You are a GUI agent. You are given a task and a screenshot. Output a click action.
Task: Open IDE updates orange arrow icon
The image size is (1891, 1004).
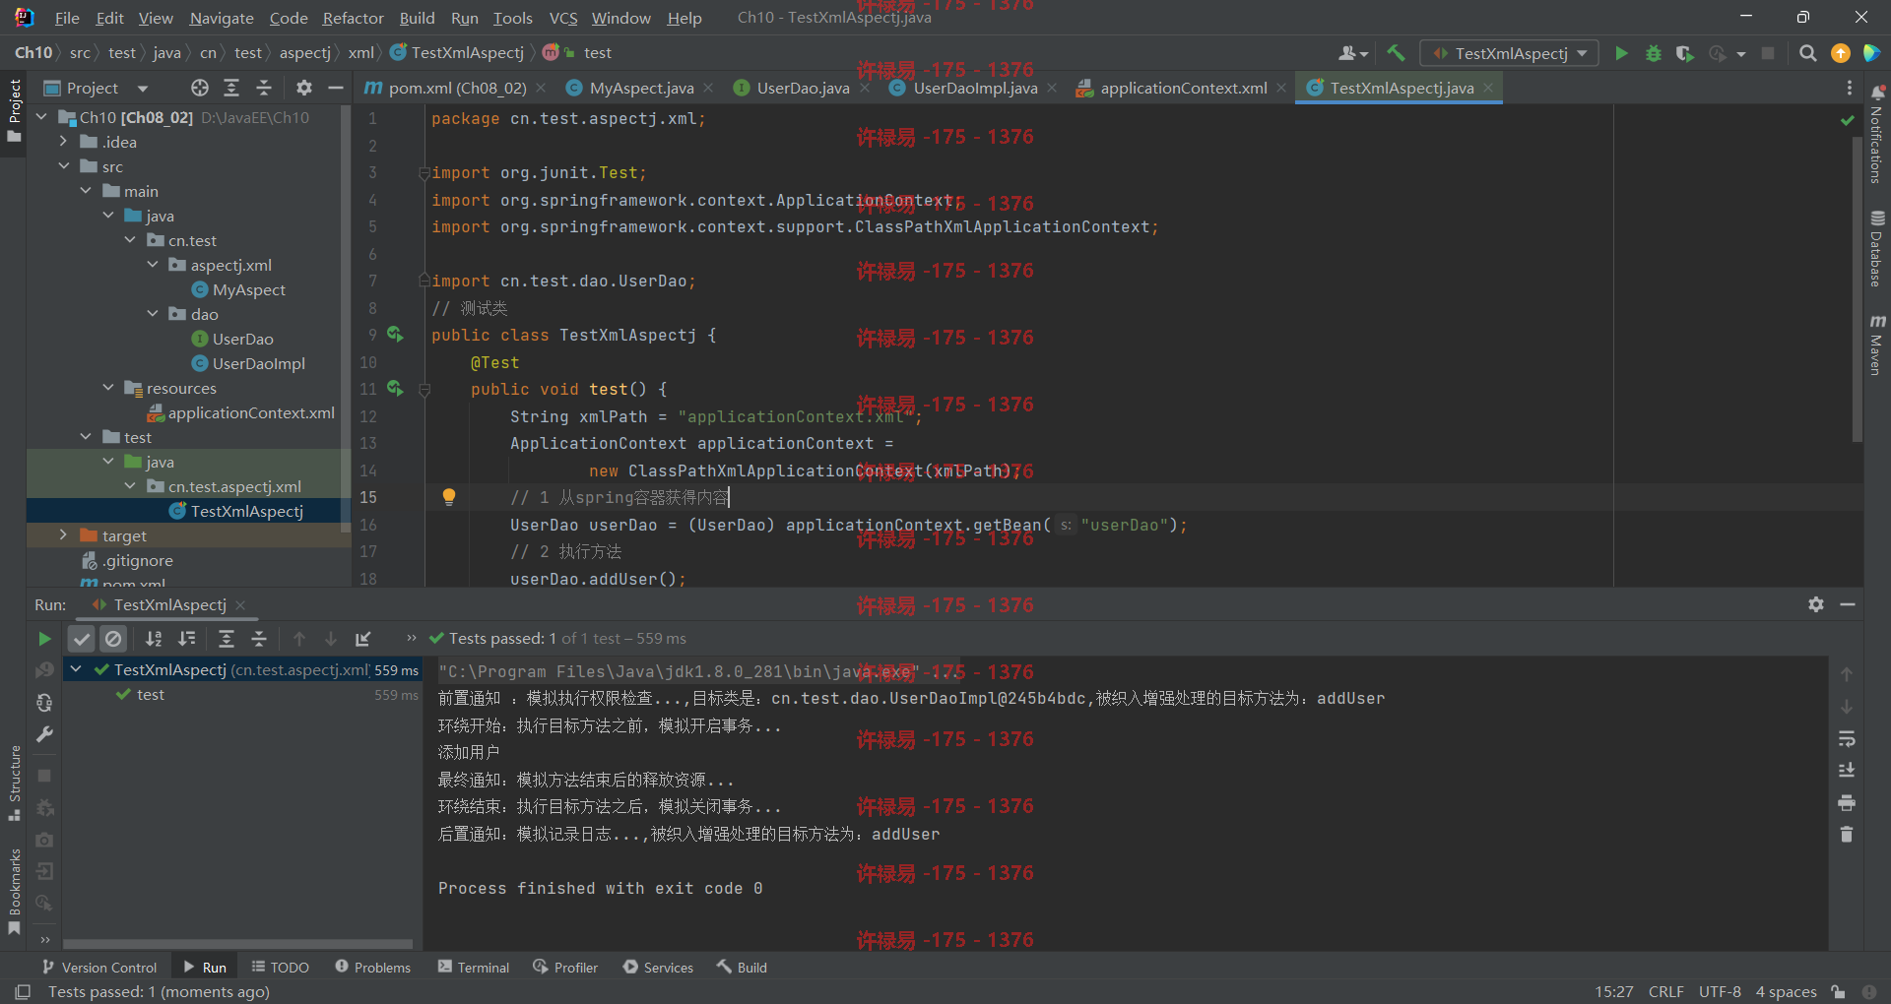(1840, 53)
